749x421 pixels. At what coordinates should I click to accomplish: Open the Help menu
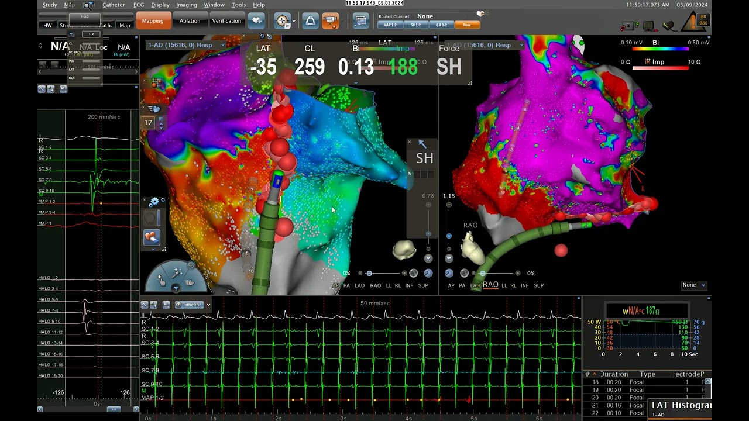point(259,5)
